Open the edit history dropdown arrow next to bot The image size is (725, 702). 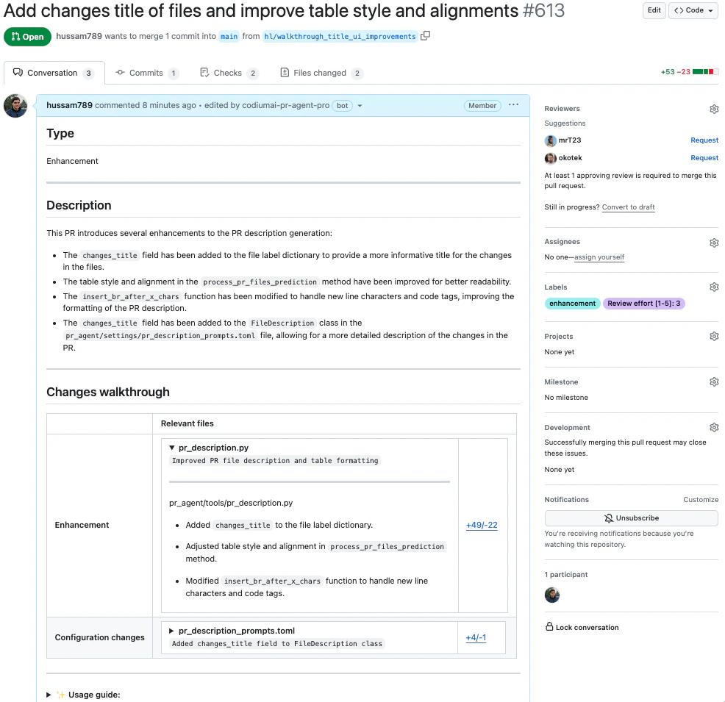point(360,106)
